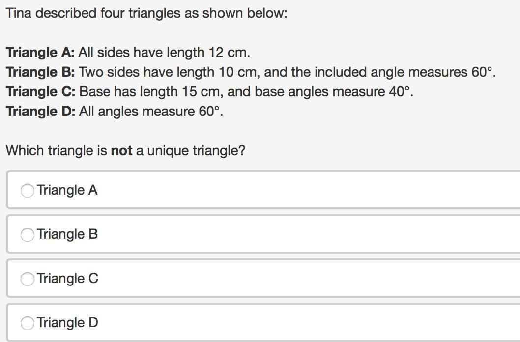
Task: Click the 'Triangle B' answer option label
Action: click(67, 234)
